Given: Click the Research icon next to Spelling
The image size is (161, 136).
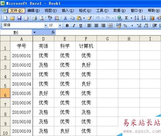Looking at the screenshot, I should tap(57, 18).
